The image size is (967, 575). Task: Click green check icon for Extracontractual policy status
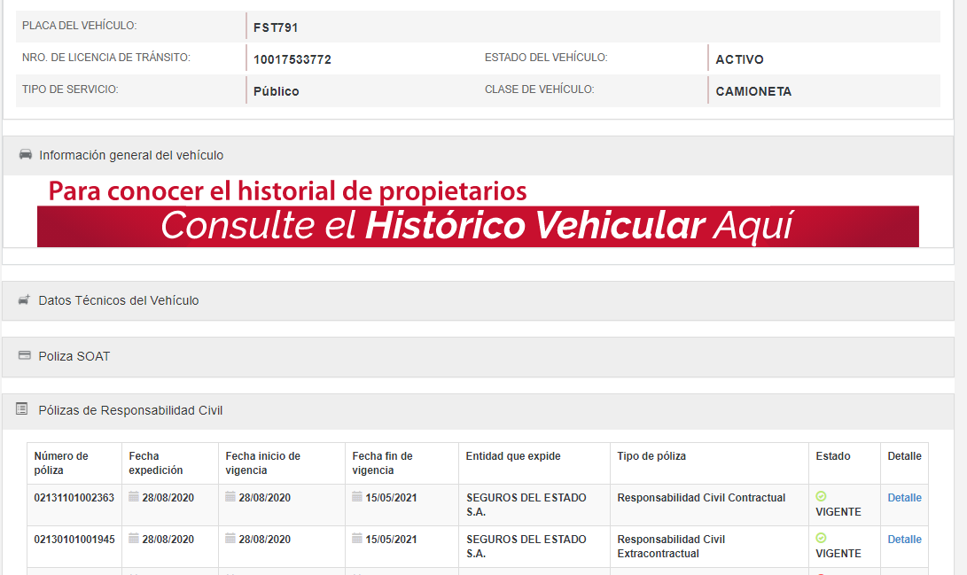[x=821, y=538]
